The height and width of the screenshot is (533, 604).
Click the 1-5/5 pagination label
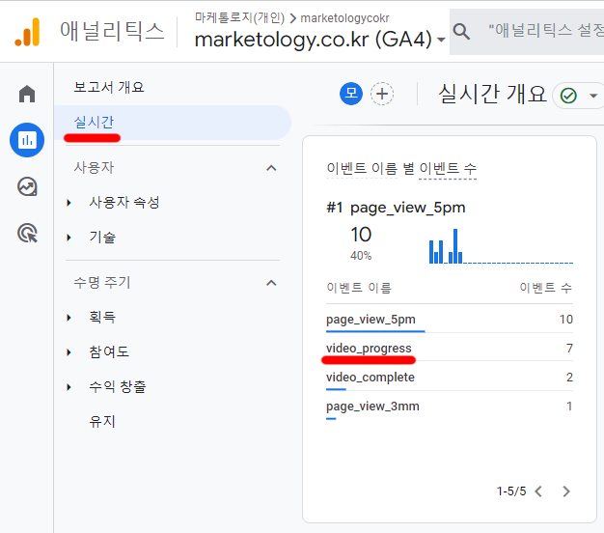point(511,491)
